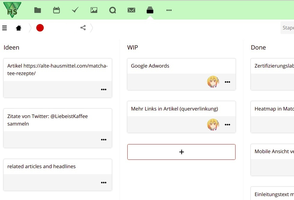Click the Deck stack icon

150,10
